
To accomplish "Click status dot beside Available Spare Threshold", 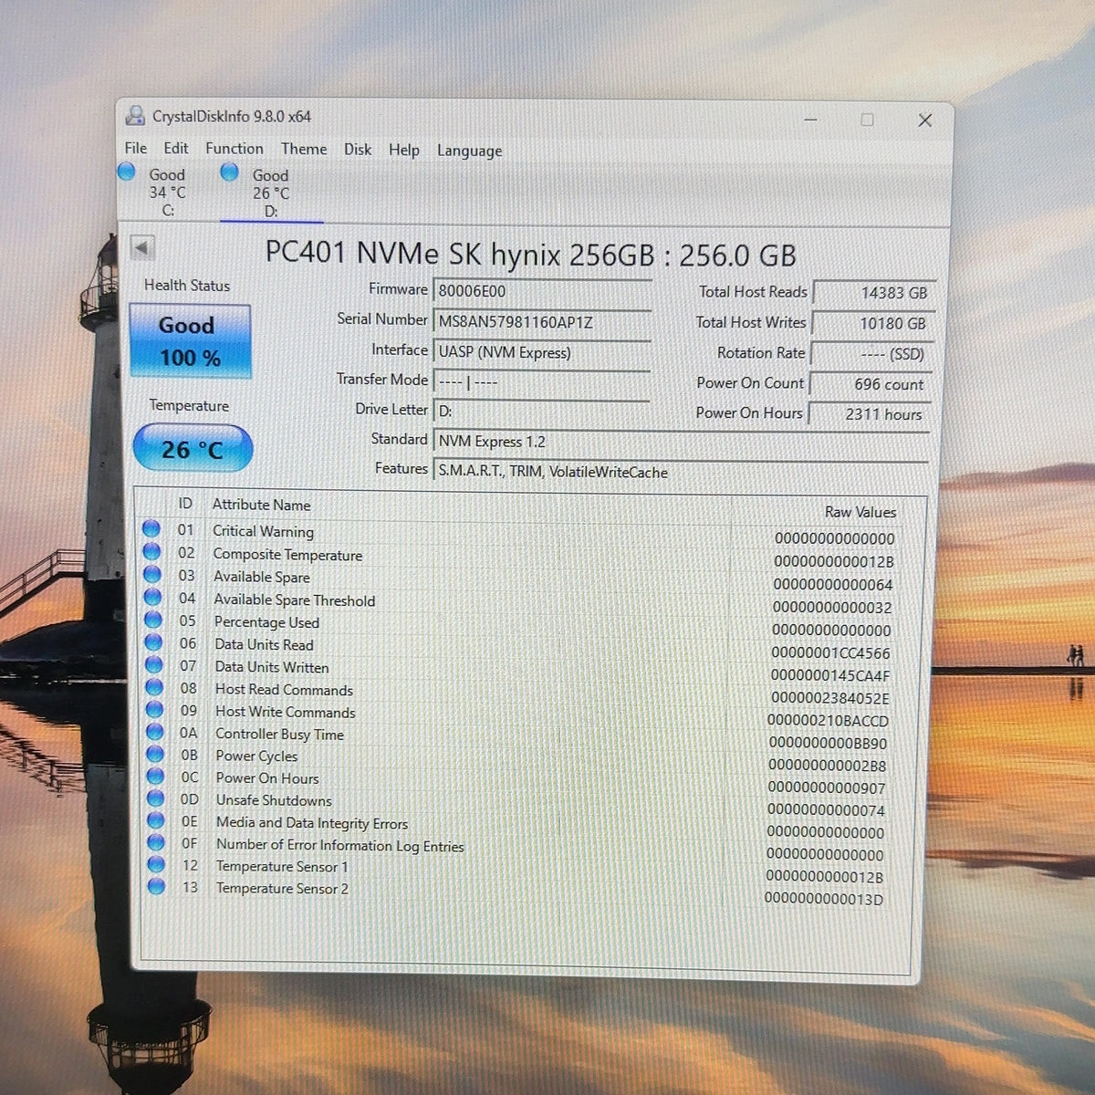I will coord(152,597).
